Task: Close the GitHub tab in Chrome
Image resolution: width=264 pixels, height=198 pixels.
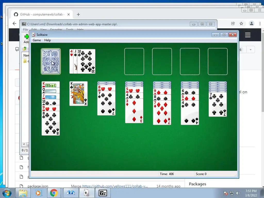Action: point(69,14)
